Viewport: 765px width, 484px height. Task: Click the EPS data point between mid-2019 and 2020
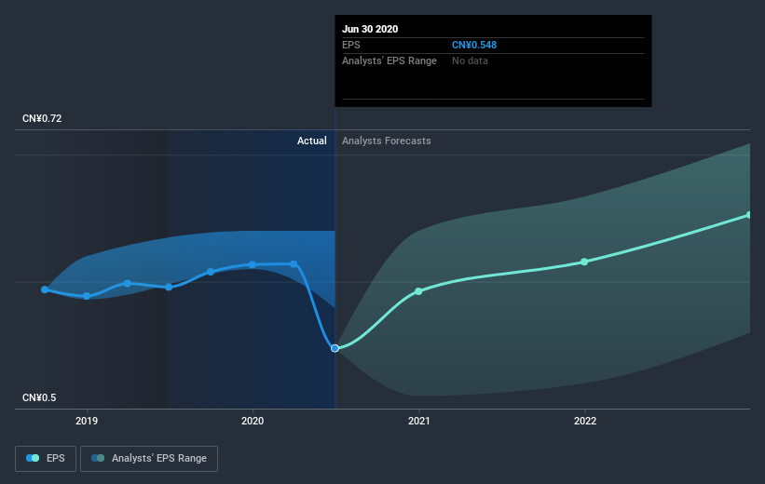pyautogui.click(x=211, y=272)
